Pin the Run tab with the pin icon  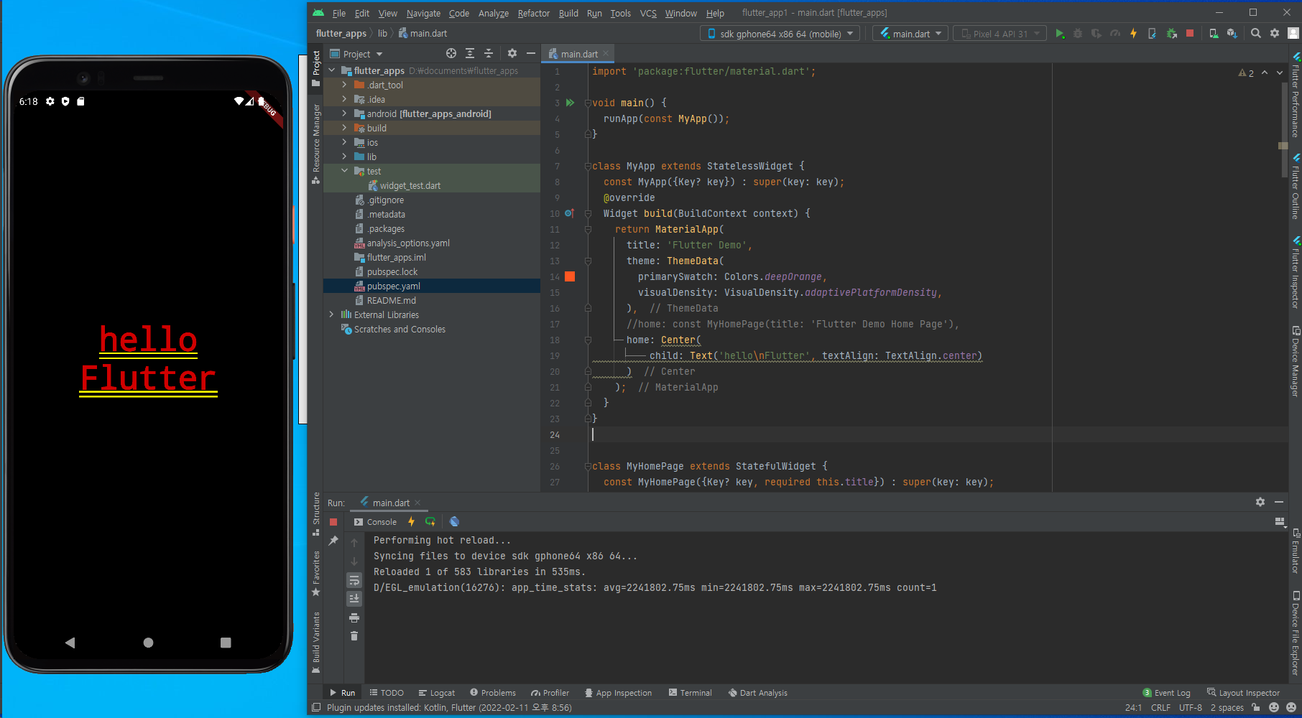point(333,541)
